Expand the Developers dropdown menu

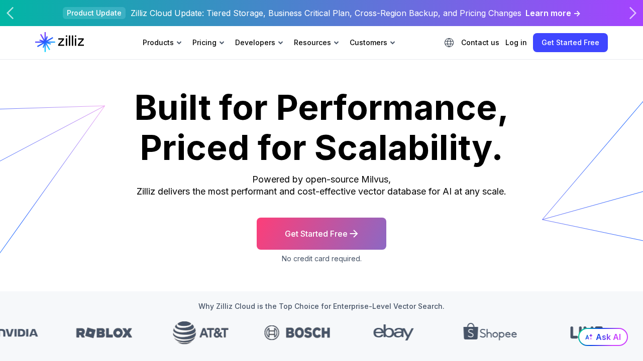259,43
